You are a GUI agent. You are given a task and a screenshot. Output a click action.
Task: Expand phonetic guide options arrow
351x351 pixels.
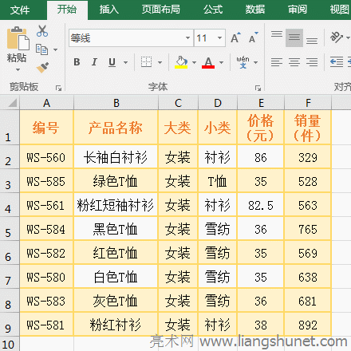coord(256,62)
